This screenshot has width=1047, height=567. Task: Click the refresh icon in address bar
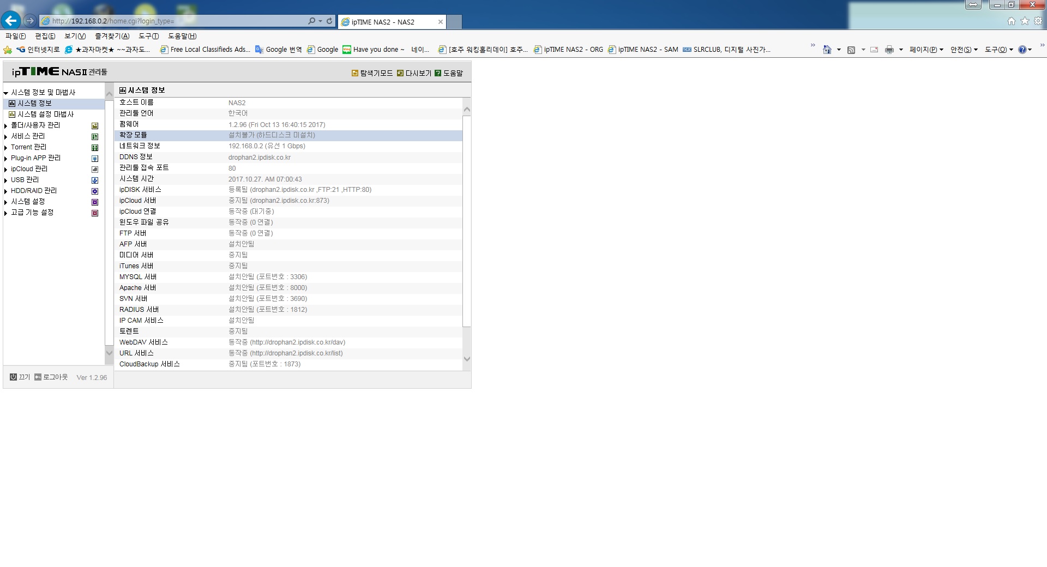click(329, 21)
